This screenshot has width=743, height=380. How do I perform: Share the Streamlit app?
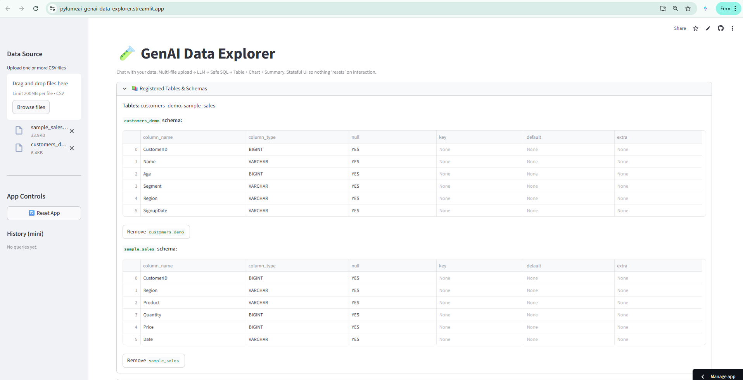click(680, 28)
